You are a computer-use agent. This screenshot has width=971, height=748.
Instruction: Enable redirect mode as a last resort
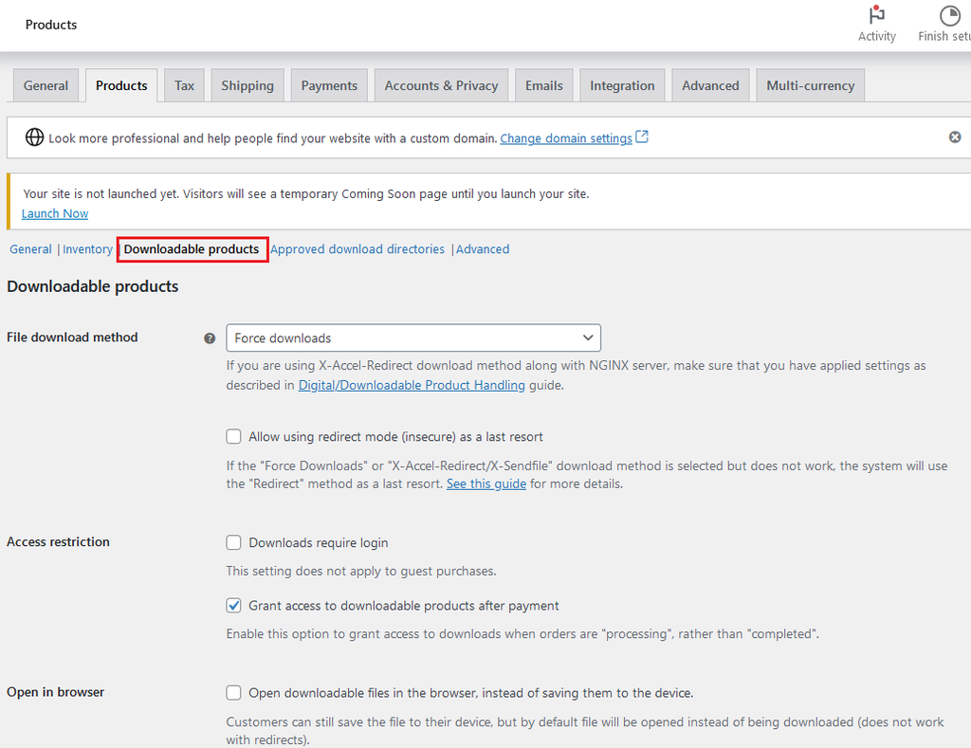(233, 437)
